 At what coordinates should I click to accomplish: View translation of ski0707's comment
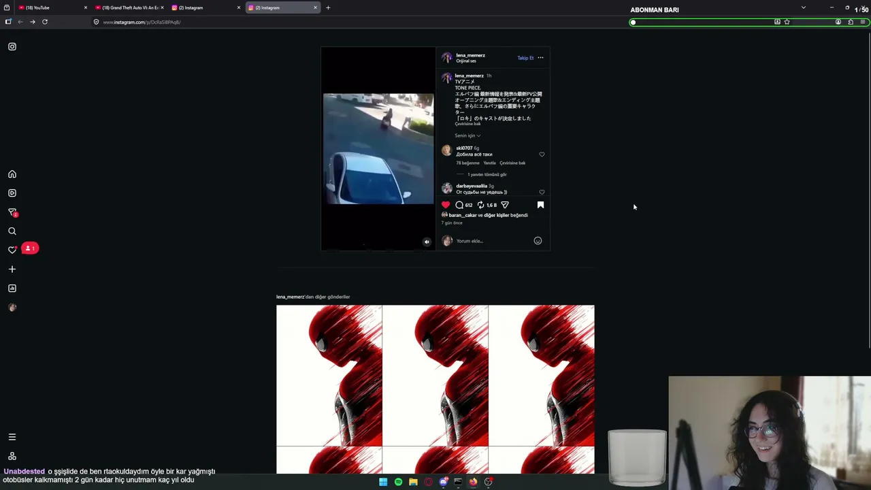pyautogui.click(x=512, y=163)
